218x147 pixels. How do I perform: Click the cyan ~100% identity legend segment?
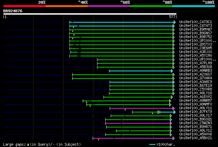(194, 6)
